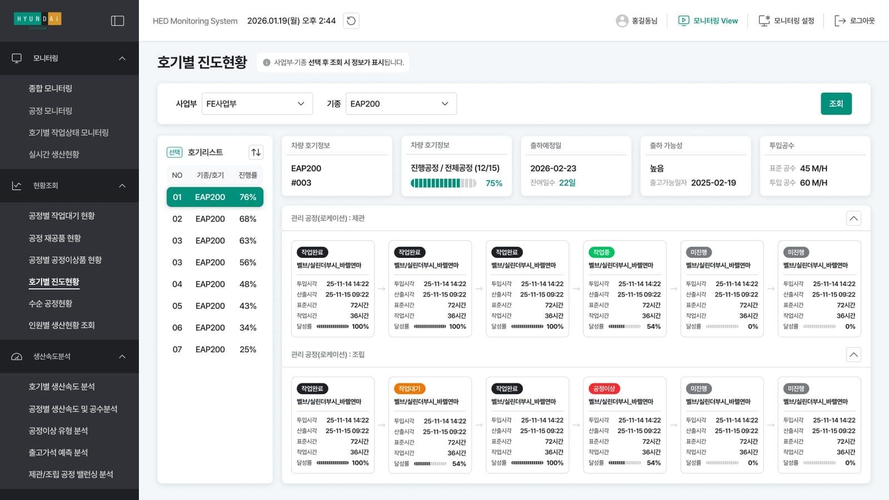Viewport: 889px width, 500px height.
Task: Collapse the 생산속도분석 sidebar section
Action: (x=122, y=357)
